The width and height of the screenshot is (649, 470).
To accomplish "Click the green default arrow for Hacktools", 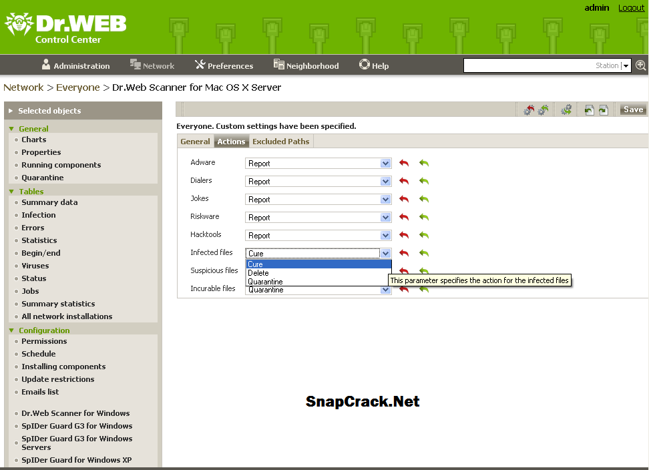I will 424,236.
